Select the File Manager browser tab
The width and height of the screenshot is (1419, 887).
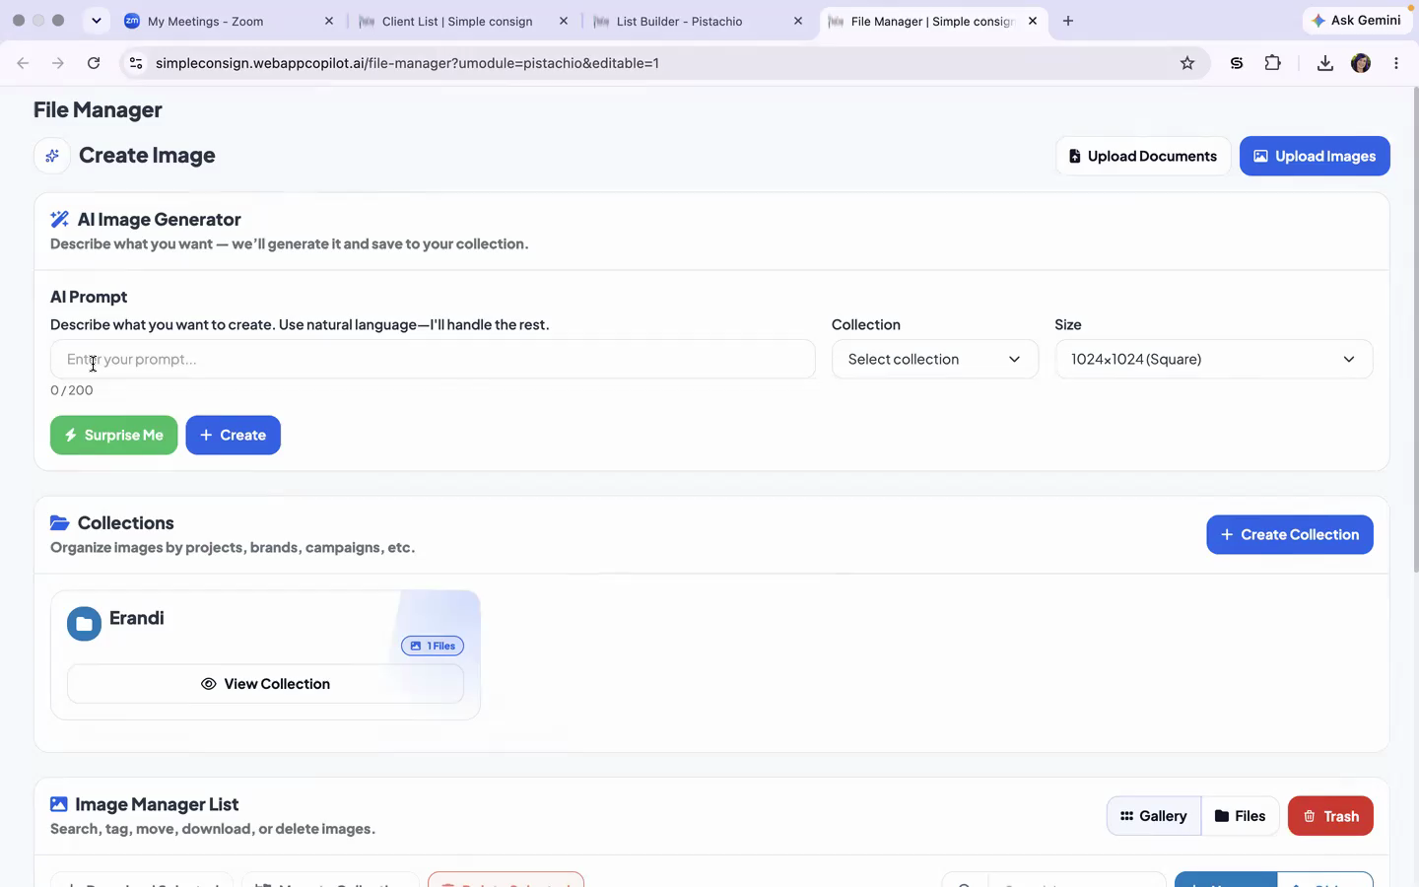(932, 21)
